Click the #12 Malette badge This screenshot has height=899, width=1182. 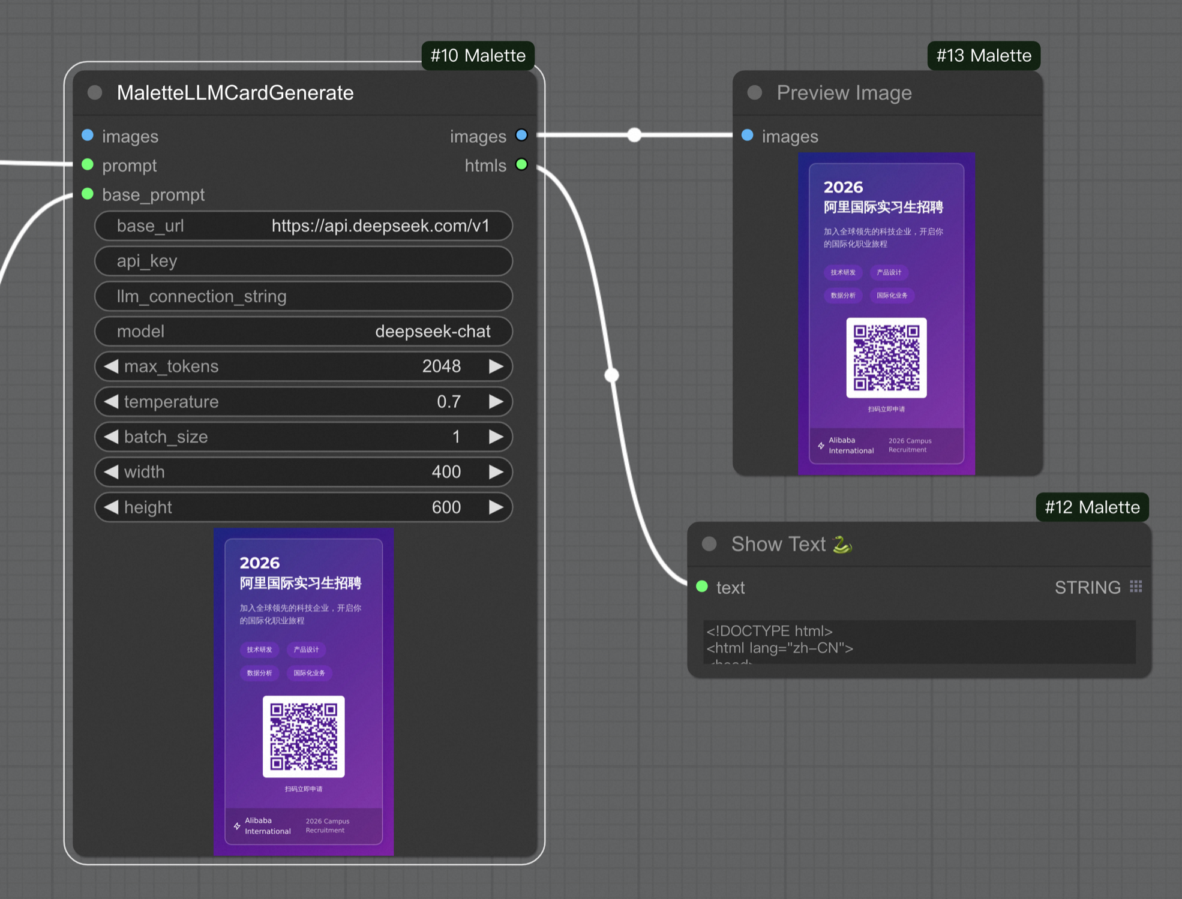click(x=1092, y=507)
